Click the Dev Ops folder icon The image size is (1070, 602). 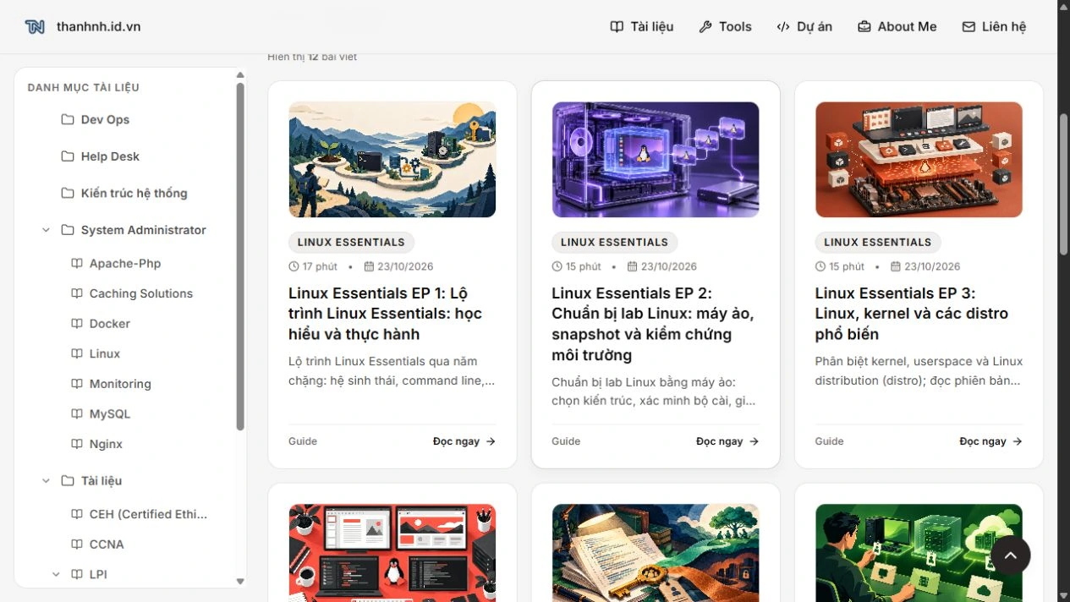(x=68, y=119)
